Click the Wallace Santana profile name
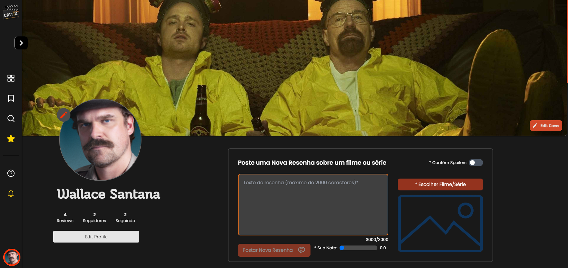Viewport: 568px width, 268px height. [x=109, y=194]
